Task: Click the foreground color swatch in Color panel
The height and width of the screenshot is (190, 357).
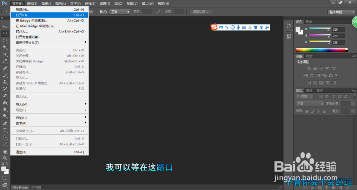Action: point(298,30)
